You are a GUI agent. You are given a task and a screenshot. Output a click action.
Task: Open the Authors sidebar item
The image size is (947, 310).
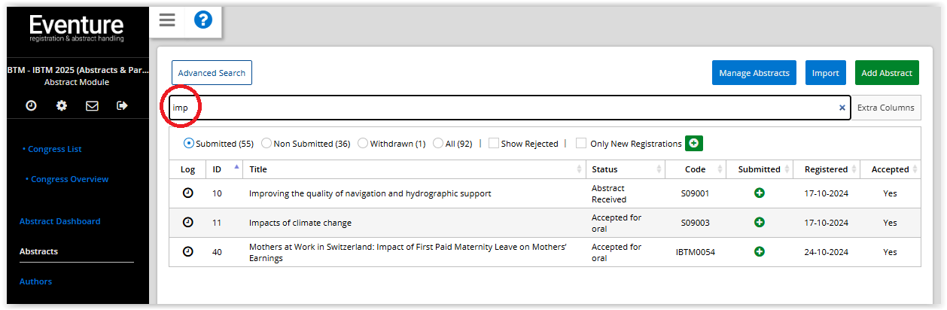click(x=35, y=281)
